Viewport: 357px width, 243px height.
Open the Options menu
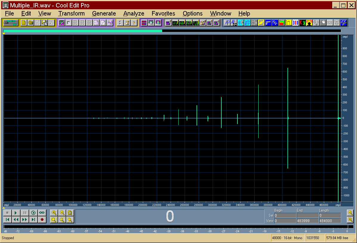click(x=192, y=13)
